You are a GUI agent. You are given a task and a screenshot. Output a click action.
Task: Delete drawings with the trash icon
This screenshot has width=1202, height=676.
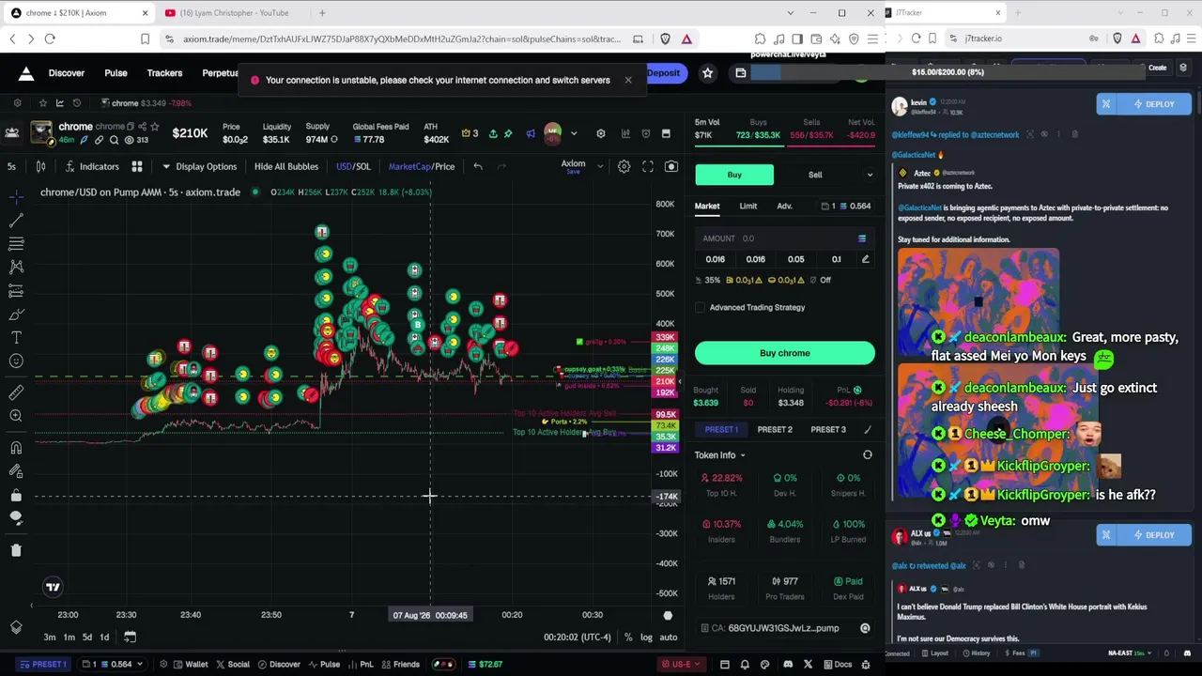click(x=16, y=550)
